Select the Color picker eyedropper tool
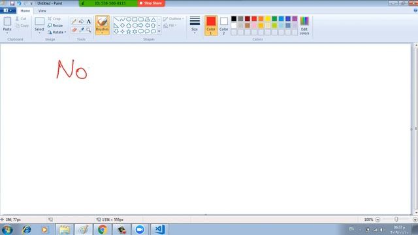Screen dimensions: 418x235 tap(81, 30)
